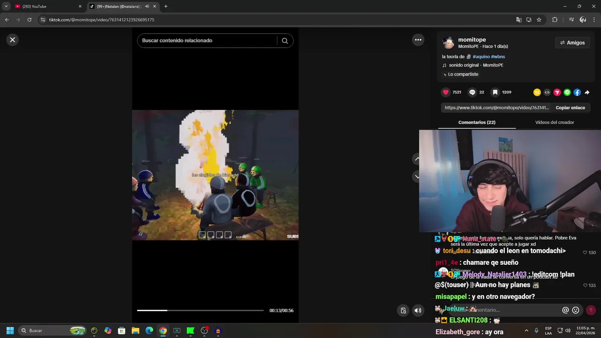This screenshot has width=601, height=338.
Task: Open a new browser tab
Action: (166, 7)
